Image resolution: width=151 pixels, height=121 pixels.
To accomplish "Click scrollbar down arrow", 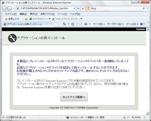I will (x=148, y=113).
